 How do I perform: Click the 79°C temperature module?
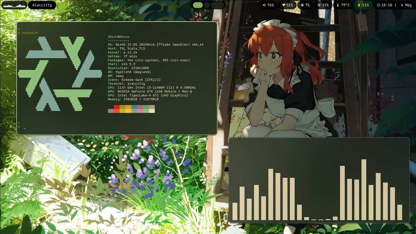(x=343, y=5)
